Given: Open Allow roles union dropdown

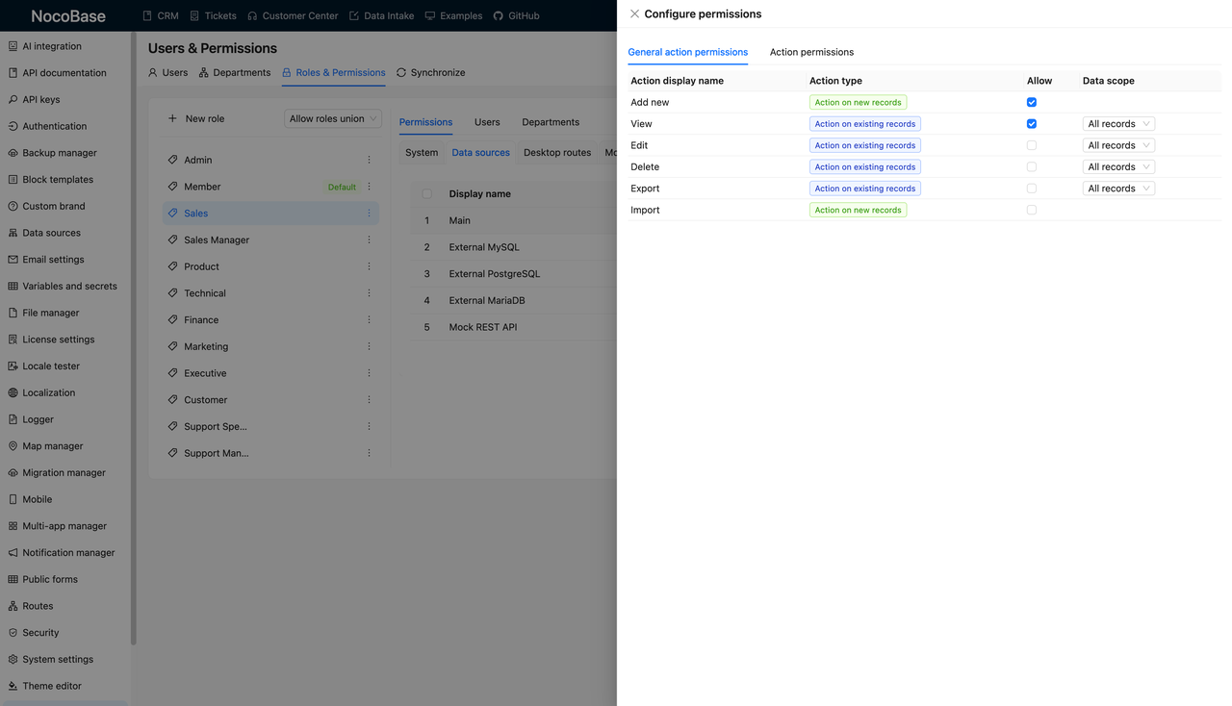Looking at the screenshot, I should (x=333, y=118).
